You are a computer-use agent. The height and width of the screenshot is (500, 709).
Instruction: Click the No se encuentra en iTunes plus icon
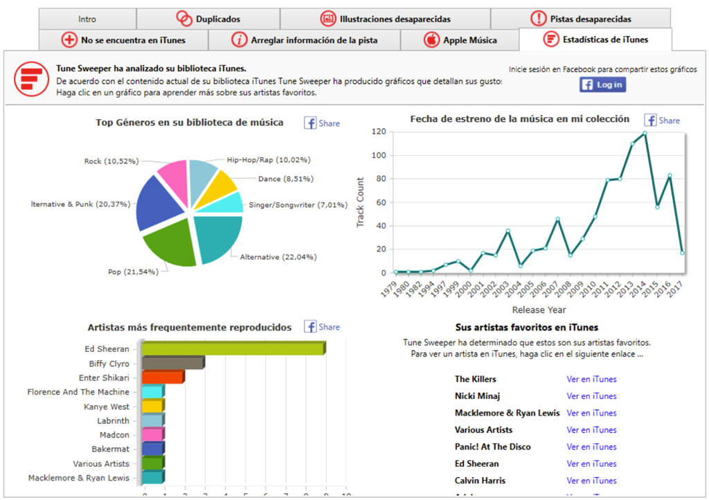tap(69, 39)
